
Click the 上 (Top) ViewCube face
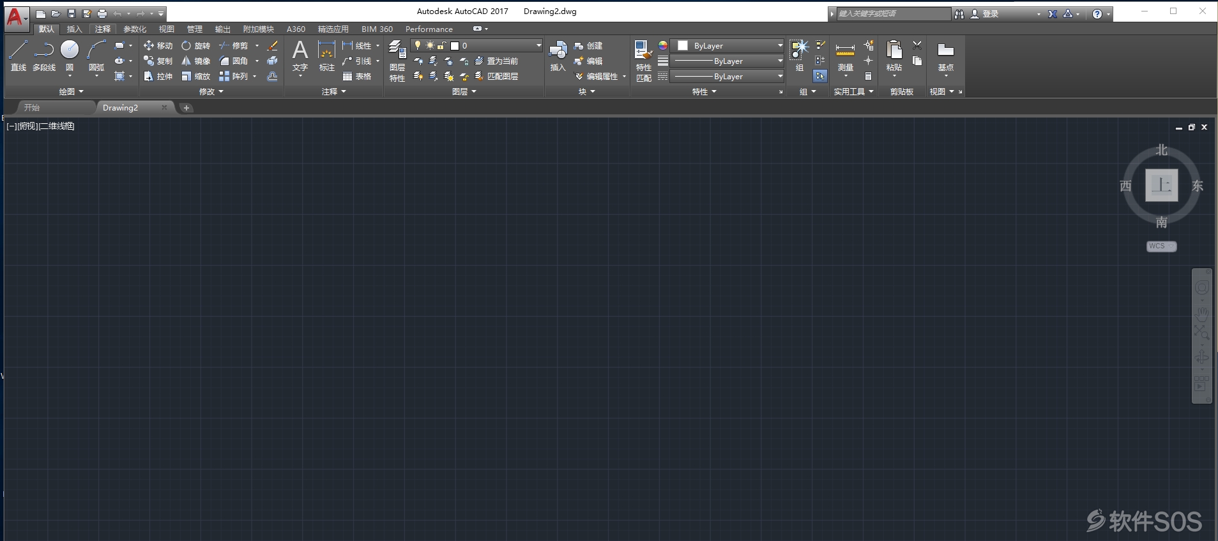tap(1162, 185)
